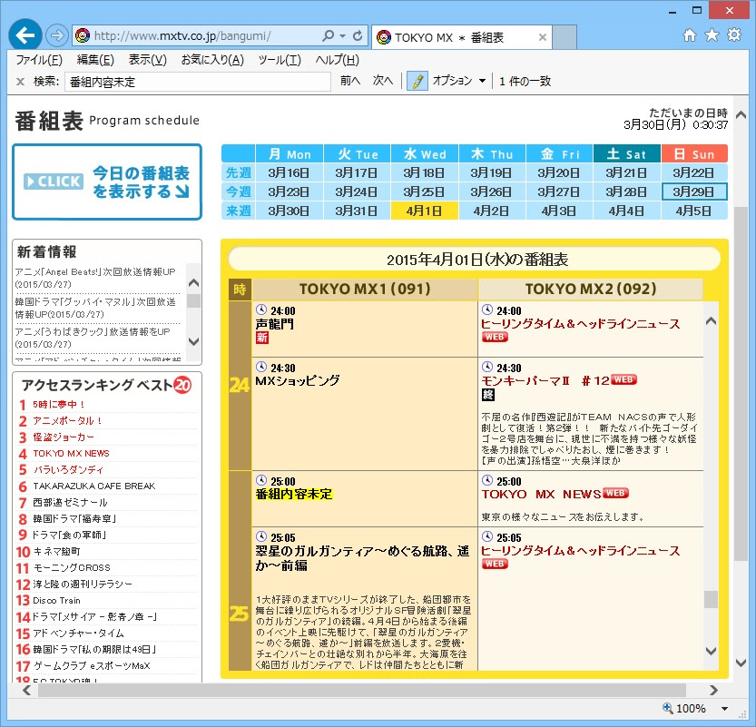Click the clock icon beside 24:30 MXショッピング
Screen dimensions: 756x727
pyautogui.click(x=260, y=367)
